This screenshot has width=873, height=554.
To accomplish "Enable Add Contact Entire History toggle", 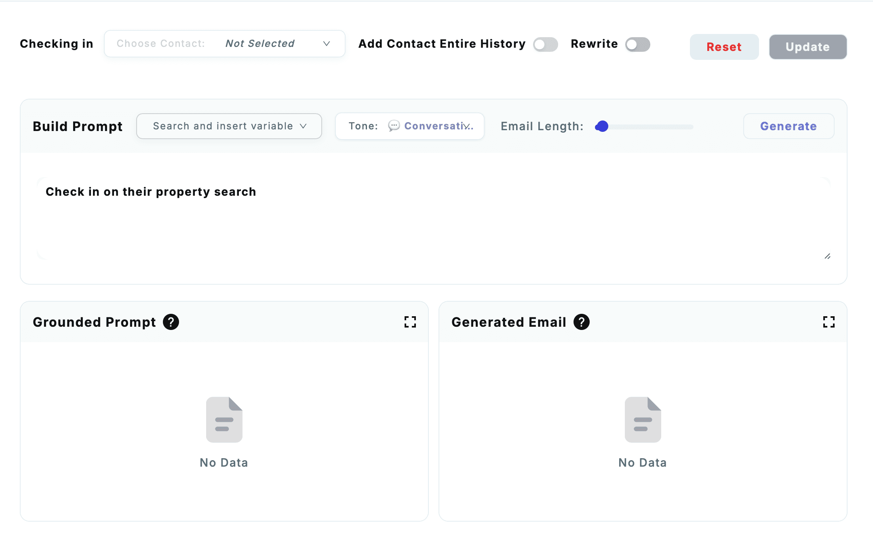I will pos(545,44).
